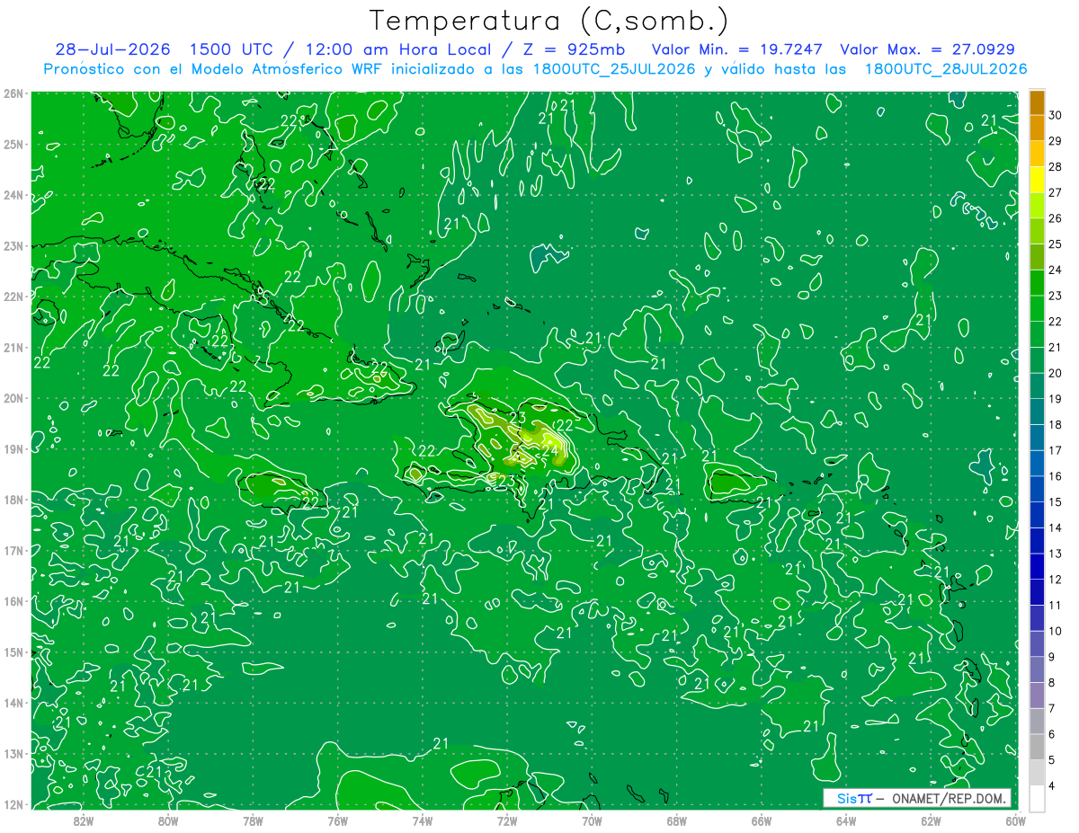Click the teal swatch between 18 and 19
This screenshot has height=833, width=1079.
click(x=1037, y=412)
